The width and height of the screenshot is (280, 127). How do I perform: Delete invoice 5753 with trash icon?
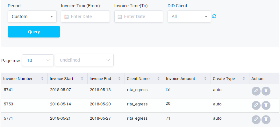point(266,105)
